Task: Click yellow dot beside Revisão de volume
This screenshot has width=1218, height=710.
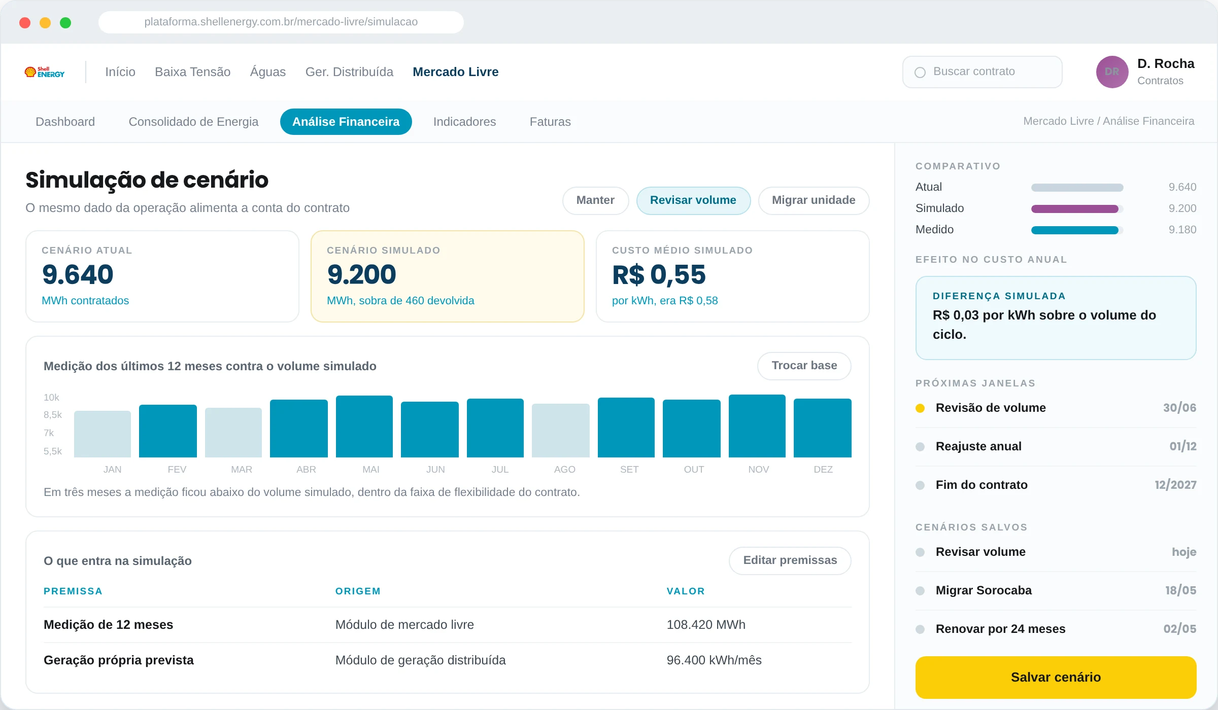Action: click(920, 408)
